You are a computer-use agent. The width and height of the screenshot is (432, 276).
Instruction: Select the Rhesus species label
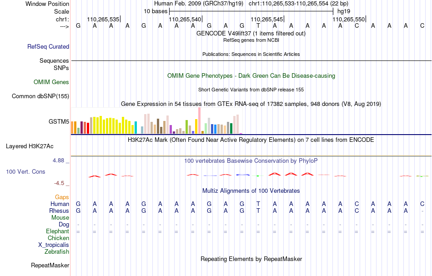coord(59,211)
